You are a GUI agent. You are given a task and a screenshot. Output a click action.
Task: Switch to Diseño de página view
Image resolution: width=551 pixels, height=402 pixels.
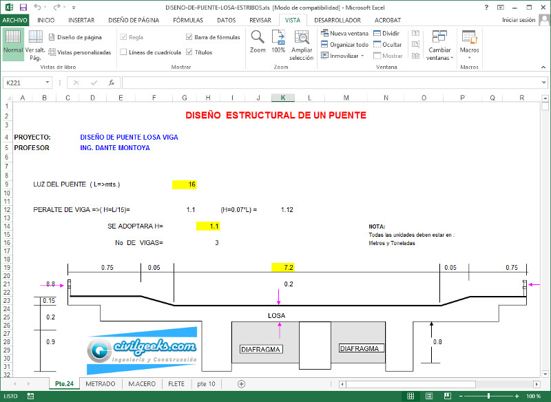(75, 37)
